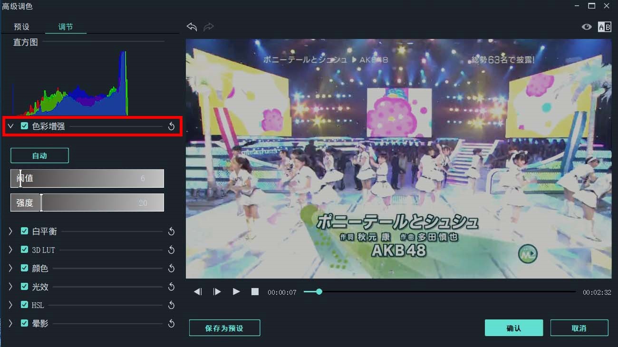Select the 调节 tab
The height and width of the screenshot is (347, 618).
66,27
